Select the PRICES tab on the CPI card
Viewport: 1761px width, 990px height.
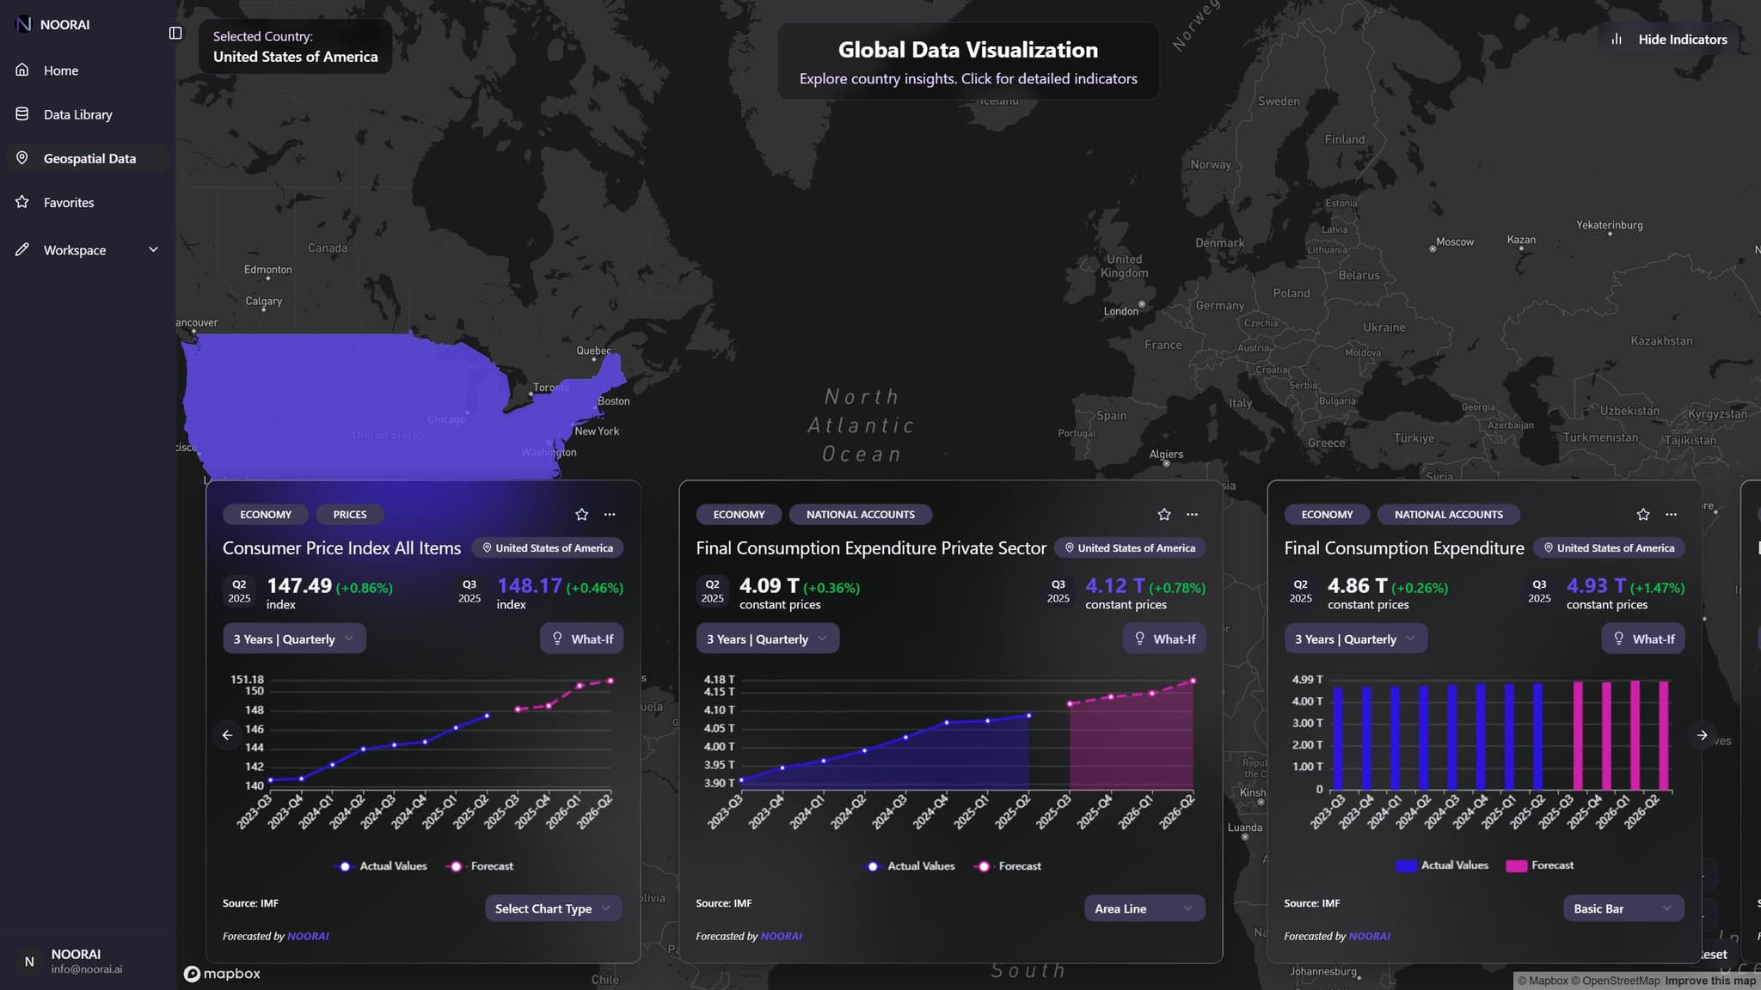[349, 514]
